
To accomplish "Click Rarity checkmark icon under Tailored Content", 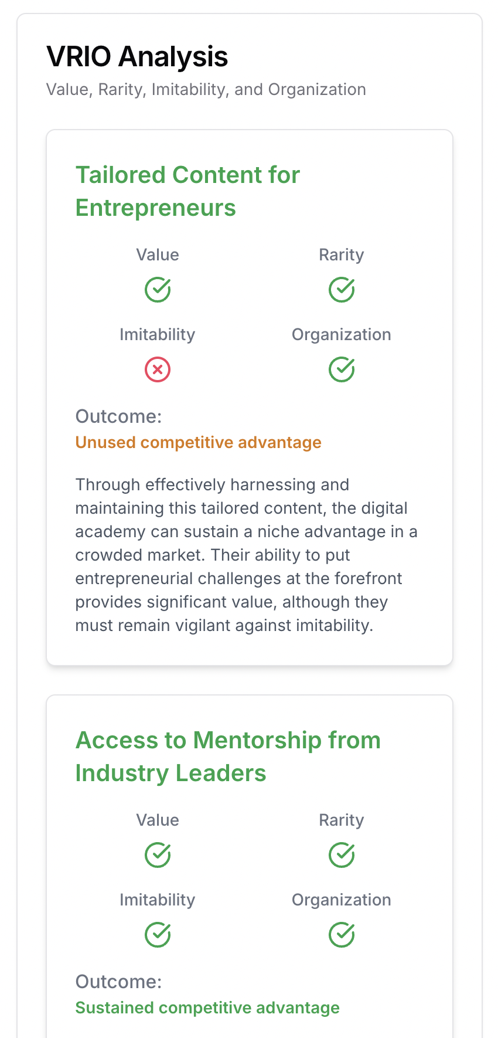I will click(342, 290).
